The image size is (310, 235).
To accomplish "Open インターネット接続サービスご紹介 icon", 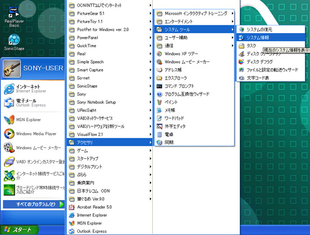I will (9, 176).
